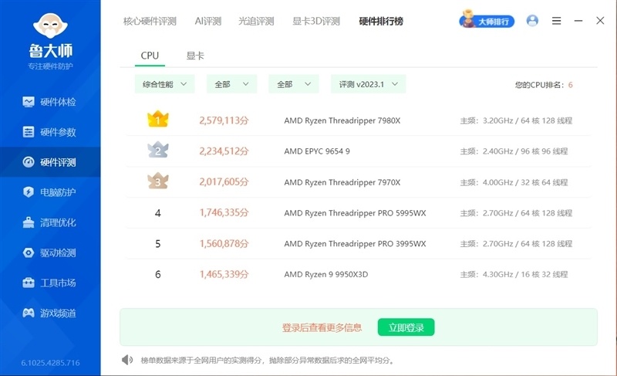Go to 游戏频道 gamepad icon
Screen dimensions: 617x376
(x=29, y=313)
